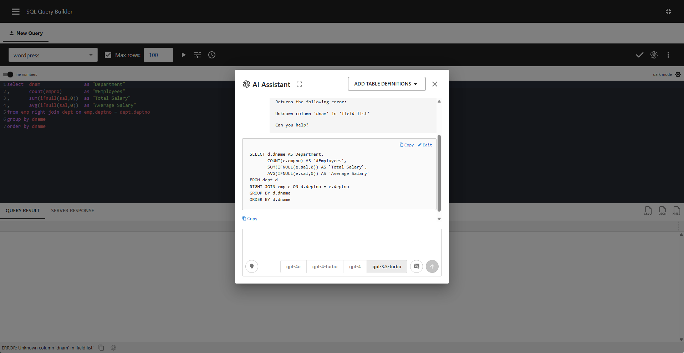The height and width of the screenshot is (353, 684).
Task: Click Edit link in SQL code block
Action: click(425, 145)
